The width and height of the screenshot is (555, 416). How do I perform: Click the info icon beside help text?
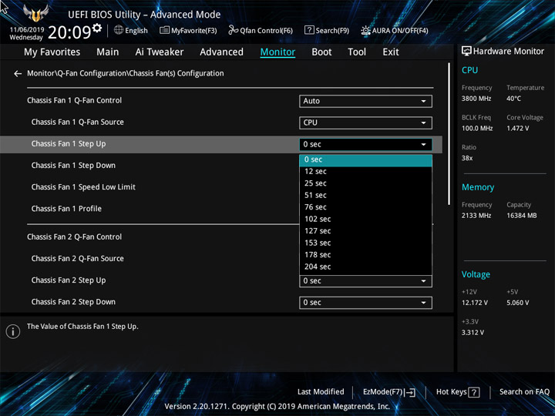click(x=13, y=331)
